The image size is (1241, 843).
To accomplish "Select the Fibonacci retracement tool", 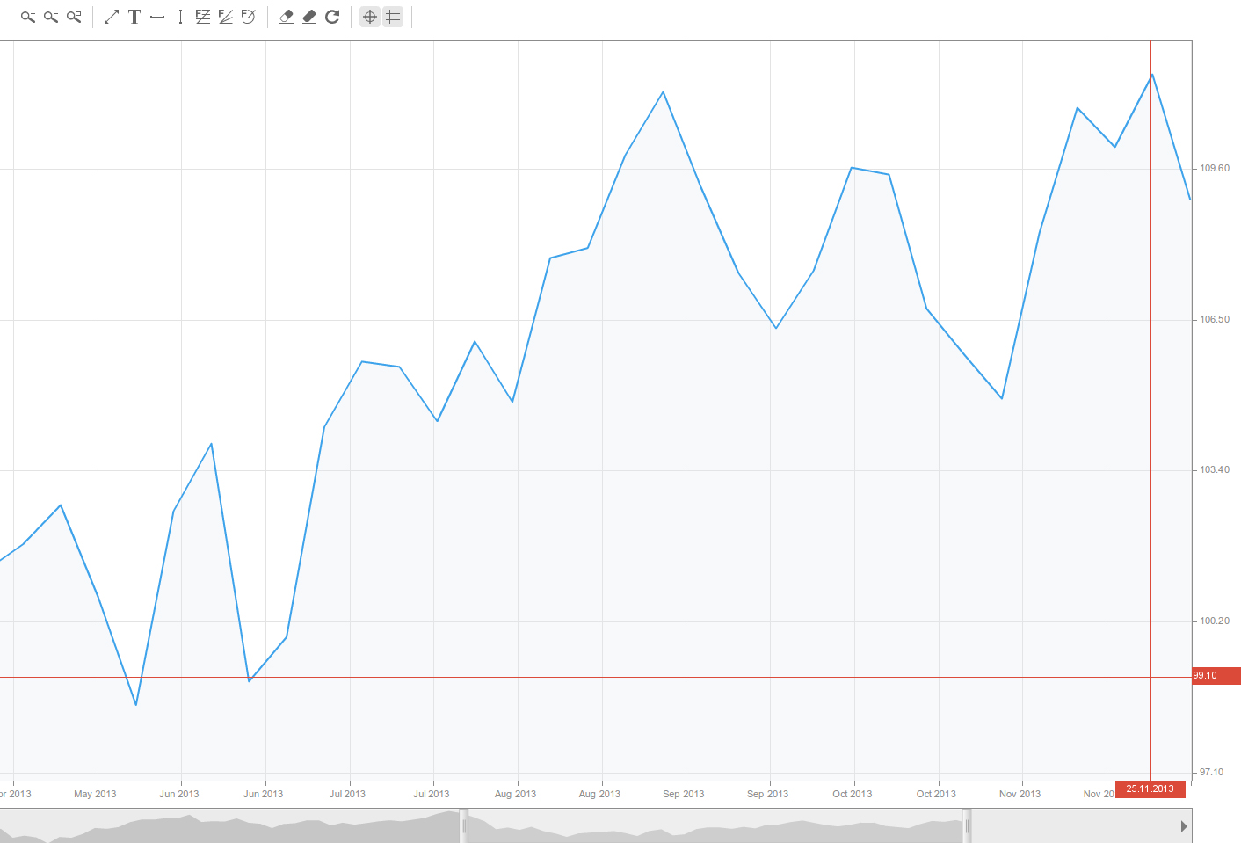I will point(202,16).
